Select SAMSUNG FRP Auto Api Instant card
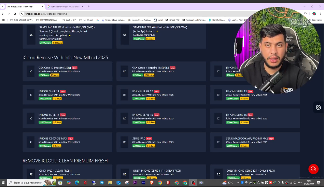Image resolution: width=324 pixels, height=187 pixels. [x=161, y=36]
